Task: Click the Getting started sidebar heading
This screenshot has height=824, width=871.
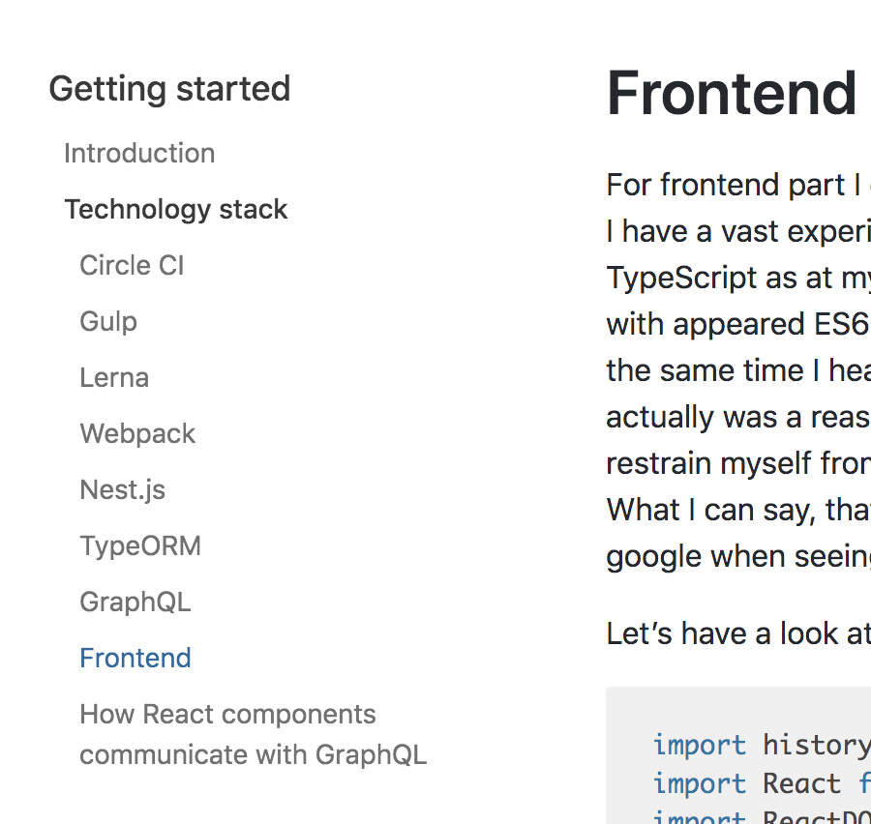Action: pos(169,89)
